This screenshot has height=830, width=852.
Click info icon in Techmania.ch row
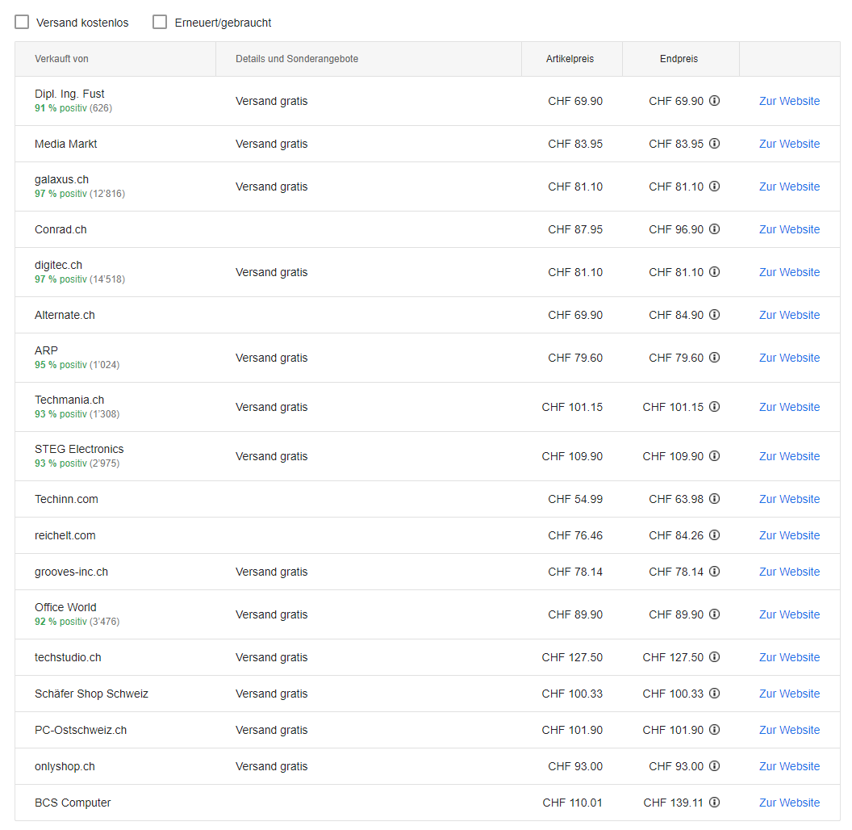(714, 407)
